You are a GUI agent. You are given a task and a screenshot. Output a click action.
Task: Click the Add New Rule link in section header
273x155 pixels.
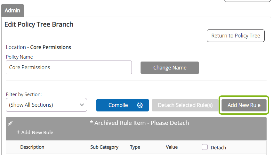click(x=35, y=132)
